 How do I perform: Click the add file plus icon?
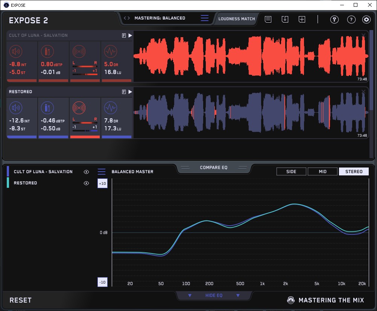point(302,19)
